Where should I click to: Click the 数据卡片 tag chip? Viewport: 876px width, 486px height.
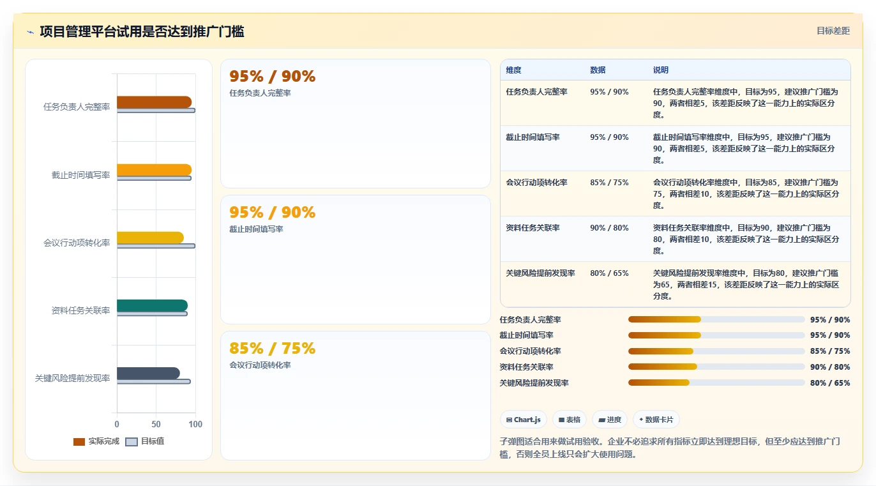(x=656, y=420)
